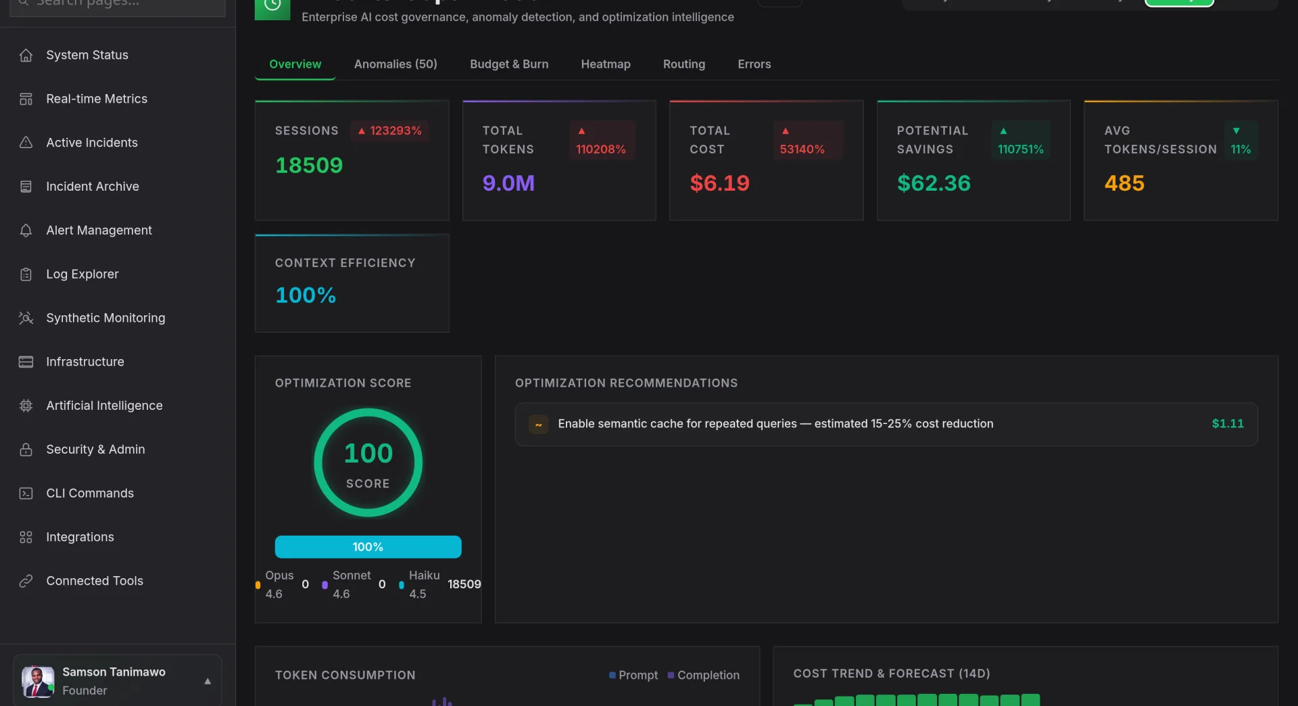Screen dimensions: 1298x706
Task: Click the circular 100 optimization score gauge
Action: (368, 463)
